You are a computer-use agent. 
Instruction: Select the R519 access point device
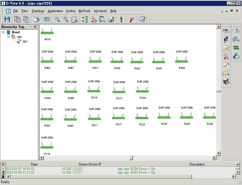pos(47,31)
